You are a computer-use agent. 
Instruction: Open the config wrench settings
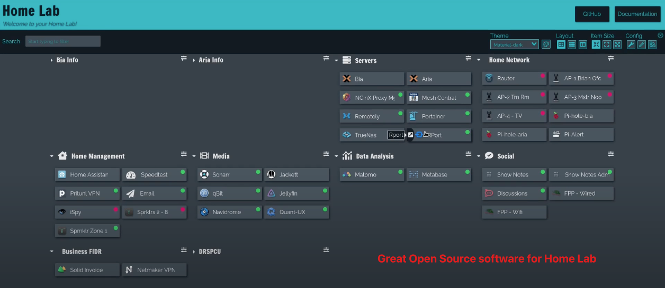point(631,44)
